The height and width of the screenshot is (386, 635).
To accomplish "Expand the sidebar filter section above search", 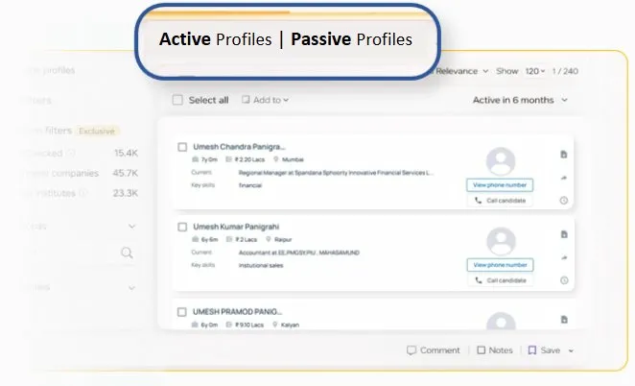I will 131,227.
